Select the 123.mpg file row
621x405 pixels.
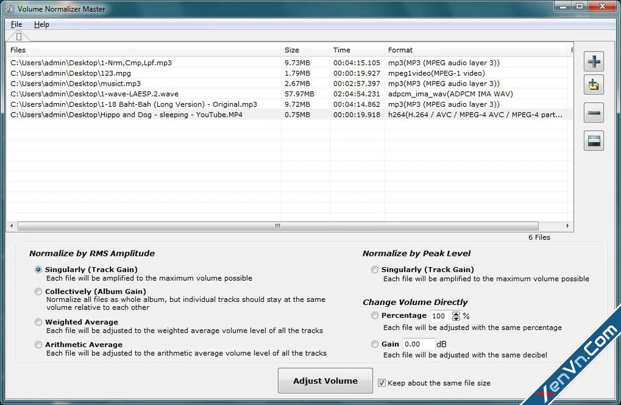tap(124, 73)
